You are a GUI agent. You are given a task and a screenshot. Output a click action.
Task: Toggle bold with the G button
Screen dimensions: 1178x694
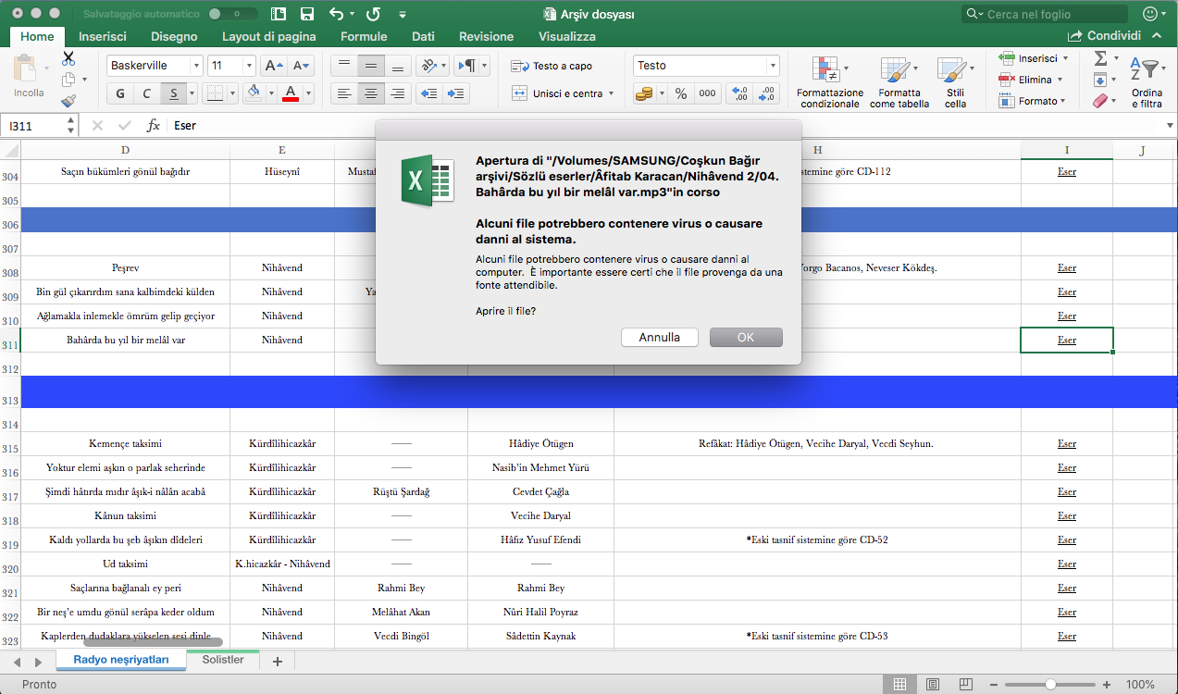click(x=120, y=93)
